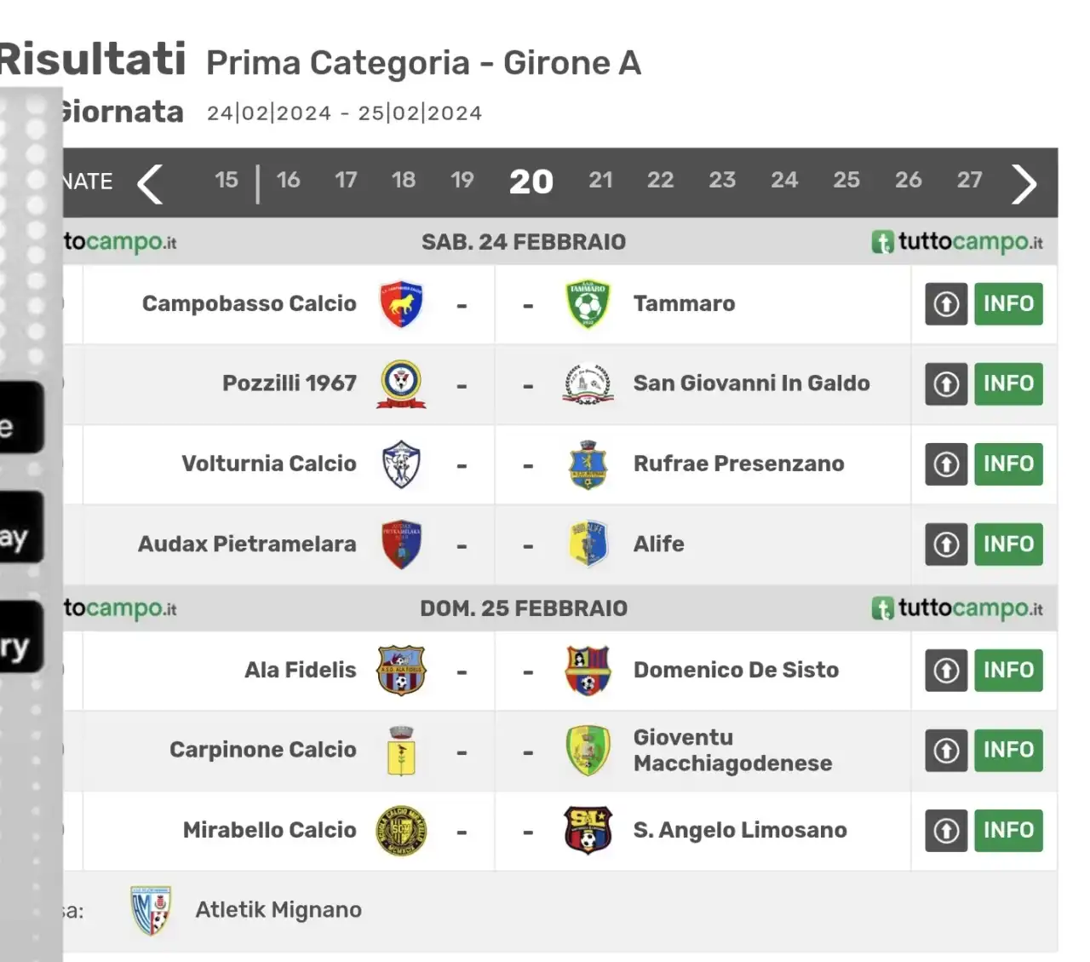
Task: Open the Gioventu Macchiagodenese team name
Action: click(x=732, y=751)
